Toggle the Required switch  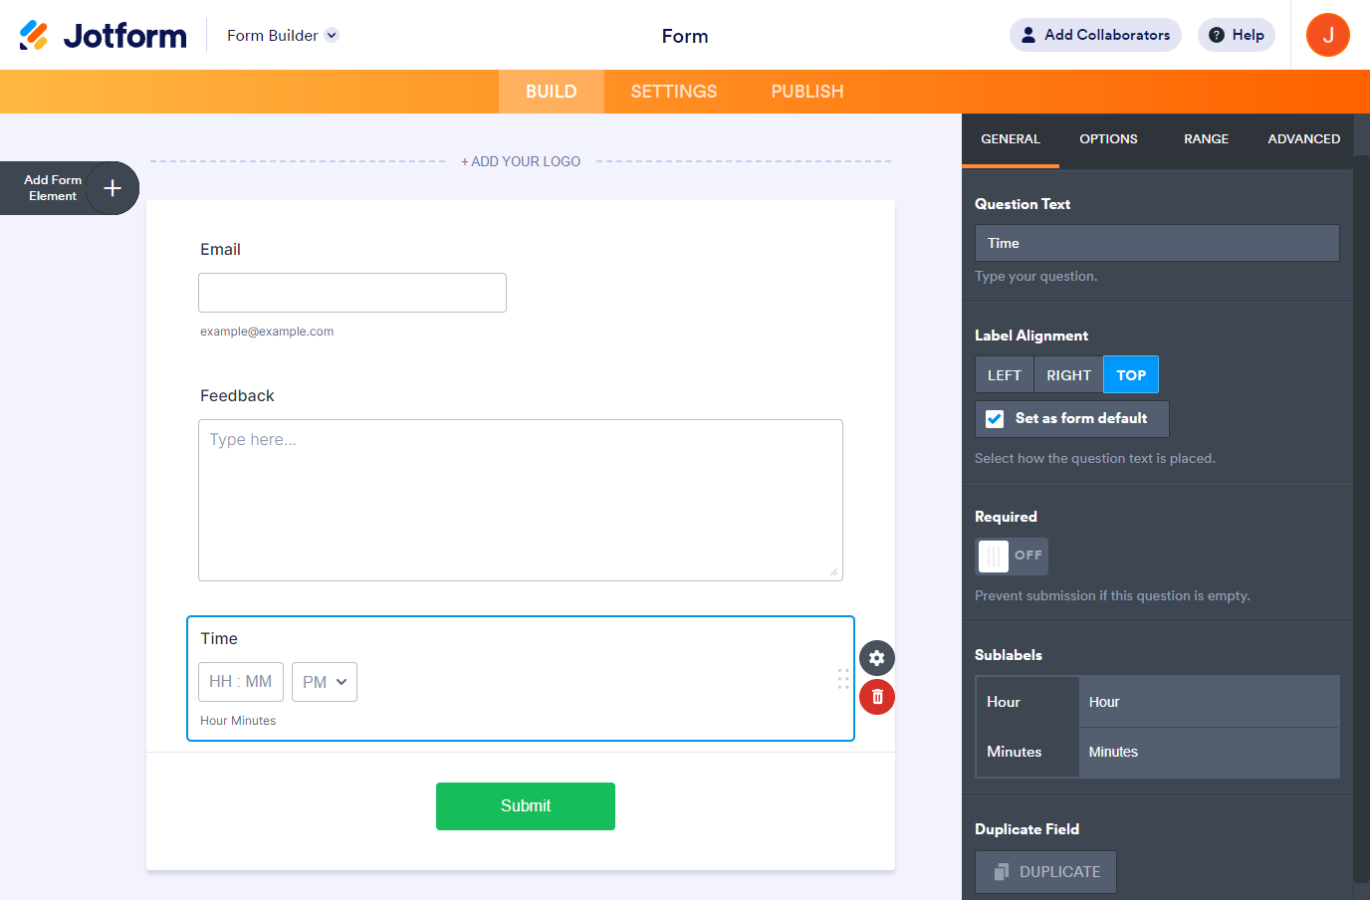coord(1012,557)
